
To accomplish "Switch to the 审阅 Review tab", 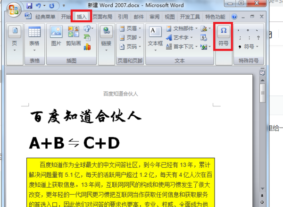I will [x=155, y=17].
